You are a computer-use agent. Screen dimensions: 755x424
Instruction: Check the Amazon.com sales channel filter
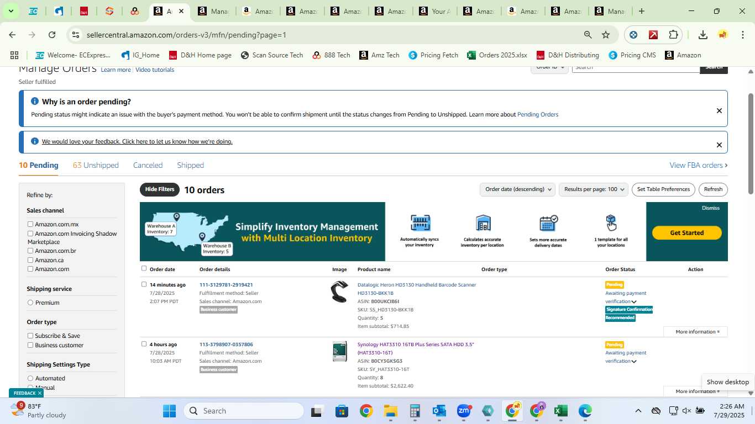tap(30, 269)
